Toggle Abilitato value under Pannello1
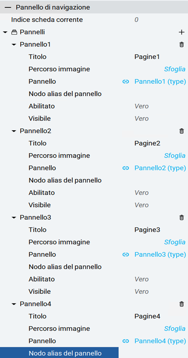The image size is (188, 358). (142, 106)
